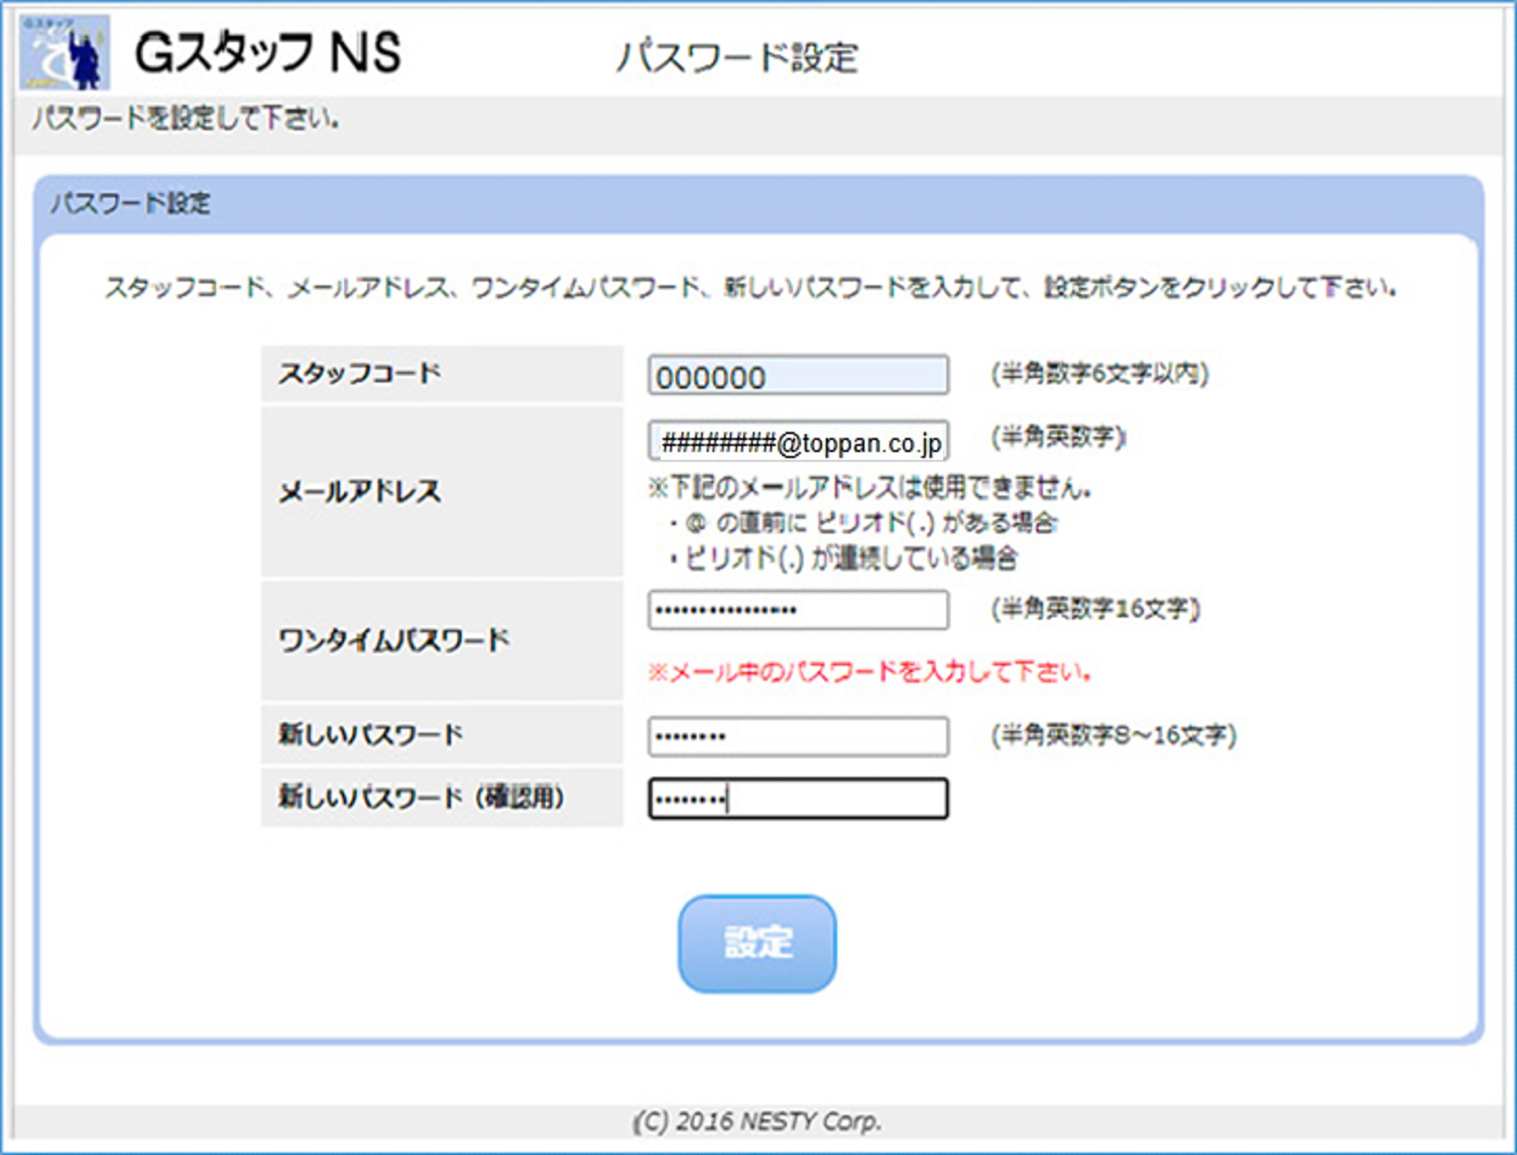Click the 新しいパスワード (確認用) confirmation field

point(798,799)
